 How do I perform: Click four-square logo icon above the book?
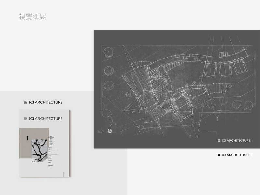(x=25, y=102)
